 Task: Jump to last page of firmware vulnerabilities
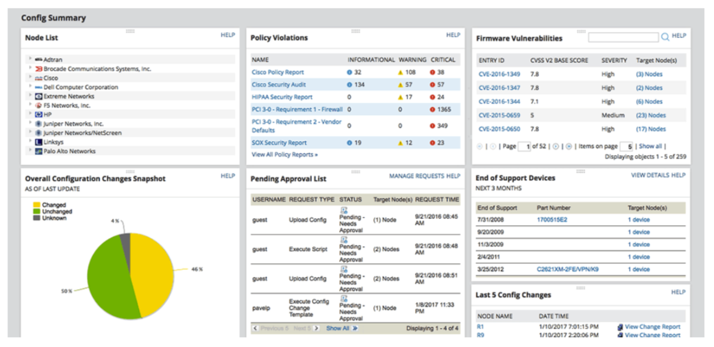coord(568,146)
